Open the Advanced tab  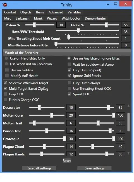coord(56,12)
